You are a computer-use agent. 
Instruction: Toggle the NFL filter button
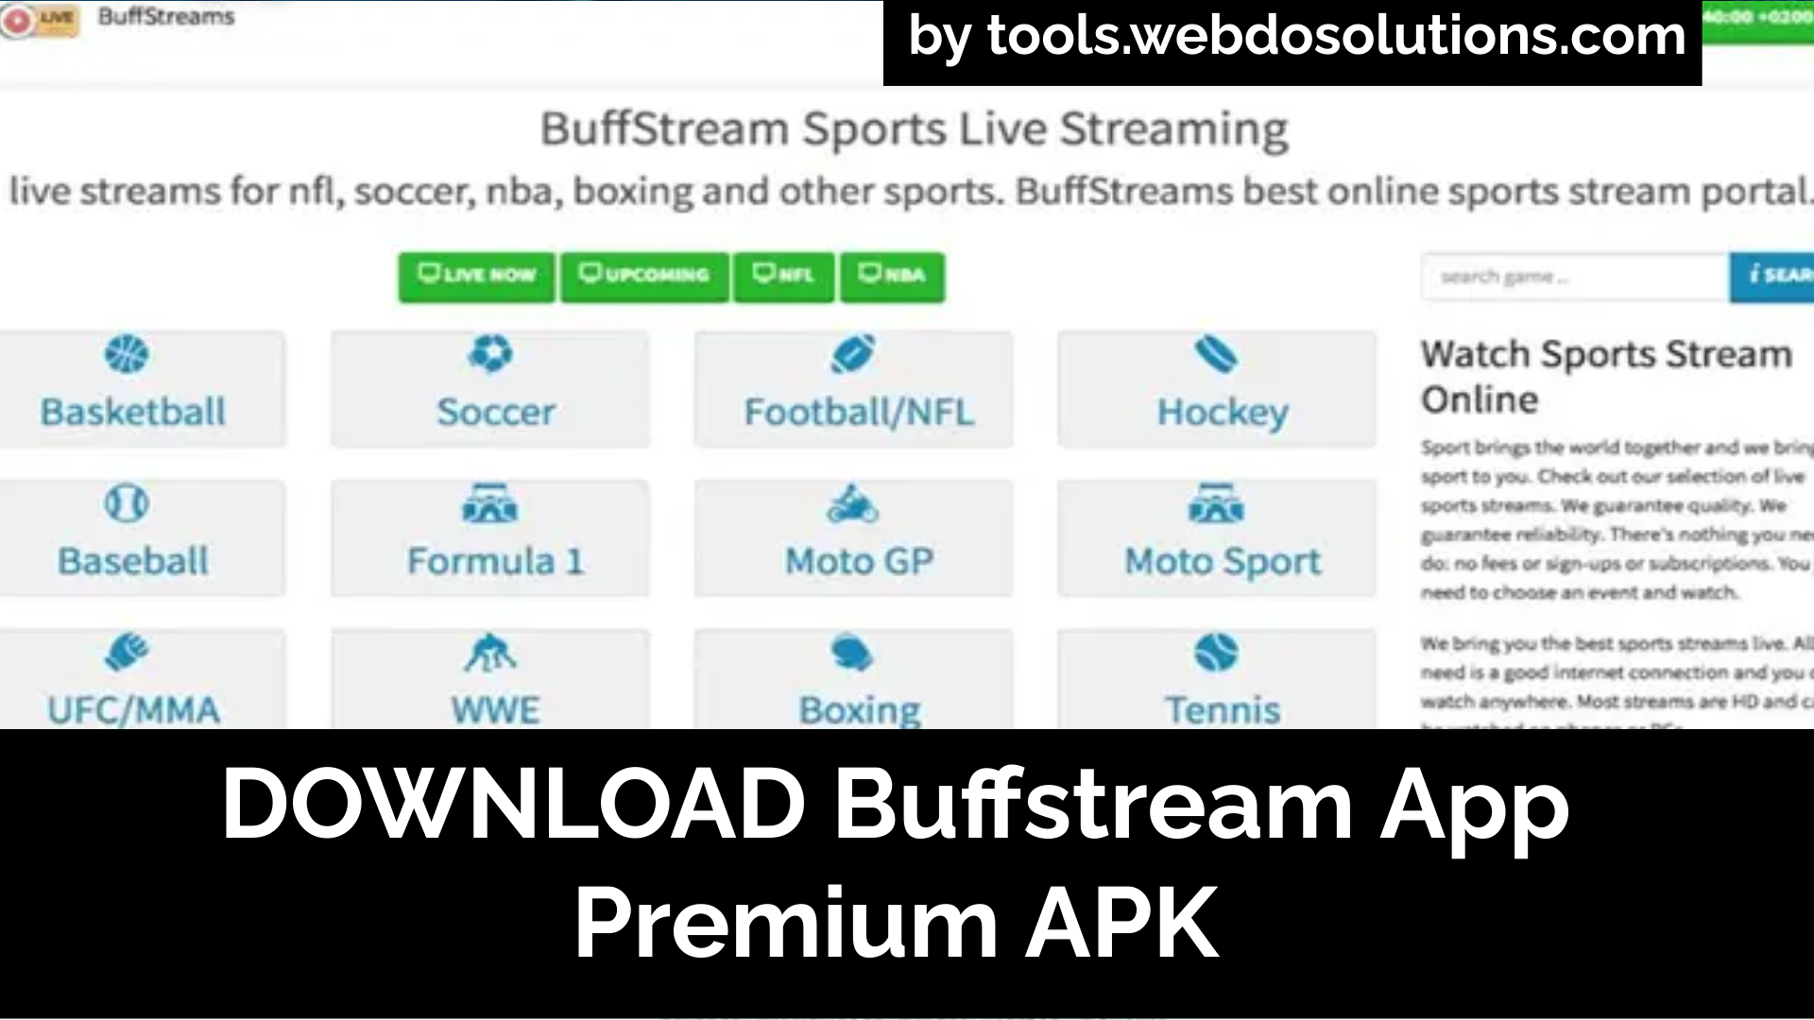pyautogui.click(x=782, y=275)
